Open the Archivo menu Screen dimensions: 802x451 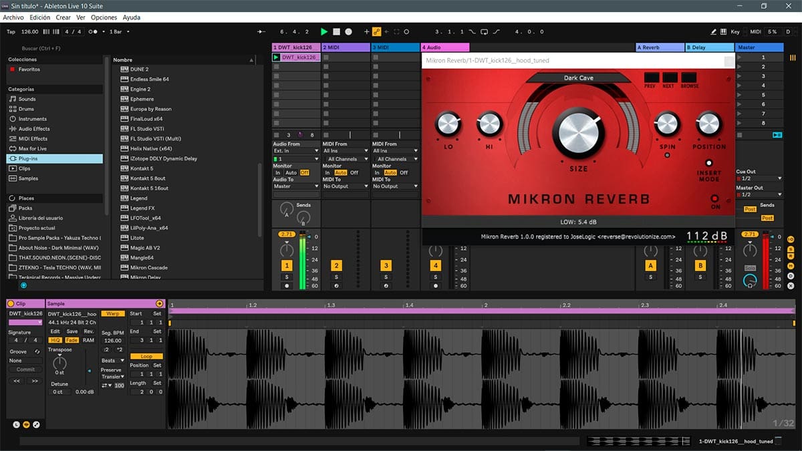point(14,17)
